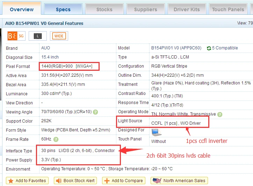Click the Add to Compare button
The height and width of the screenshot is (186, 253).
tap(124, 180)
